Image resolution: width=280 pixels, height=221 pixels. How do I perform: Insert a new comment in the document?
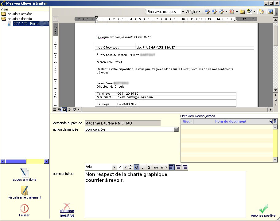(242, 12)
